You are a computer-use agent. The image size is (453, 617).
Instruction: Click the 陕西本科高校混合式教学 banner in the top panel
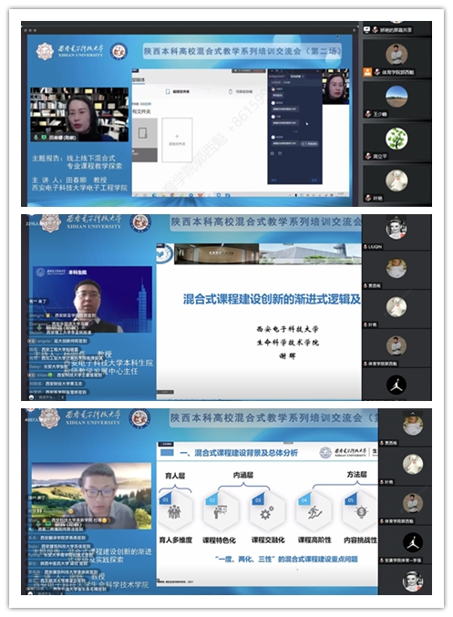[x=242, y=51]
